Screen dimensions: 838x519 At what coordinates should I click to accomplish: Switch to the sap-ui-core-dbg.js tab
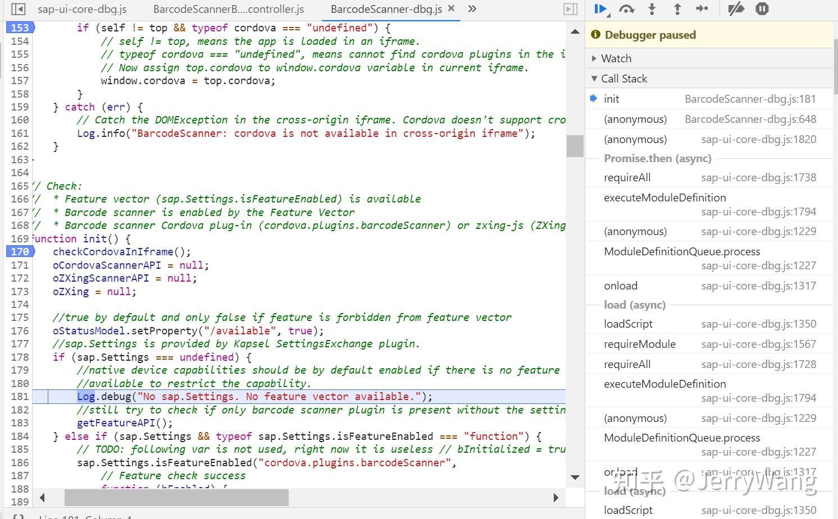(x=82, y=9)
